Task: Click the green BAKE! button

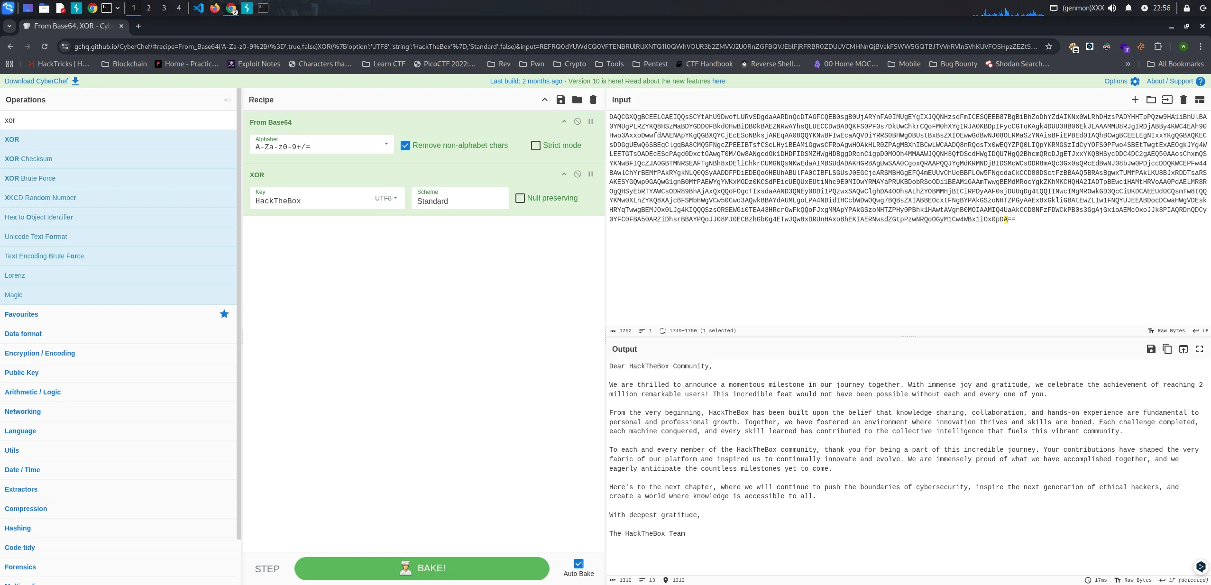Action: (x=422, y=568)
